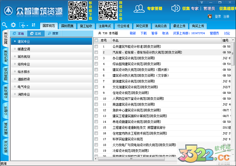Click the four-square grid view icon
This screenshot has height=166, width=236.
(33, 25)
